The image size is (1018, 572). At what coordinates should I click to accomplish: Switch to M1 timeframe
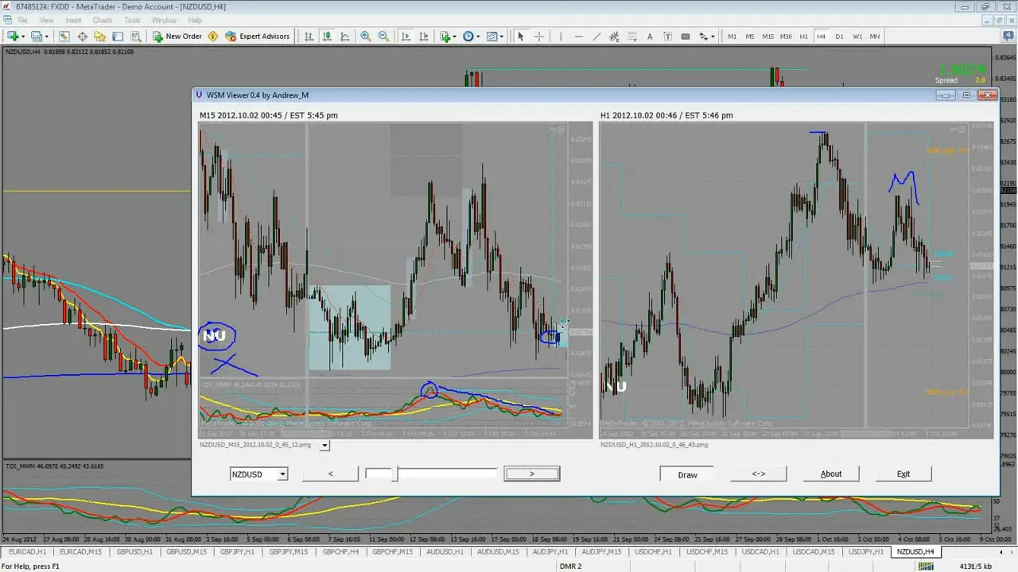[x=732, y=37]
